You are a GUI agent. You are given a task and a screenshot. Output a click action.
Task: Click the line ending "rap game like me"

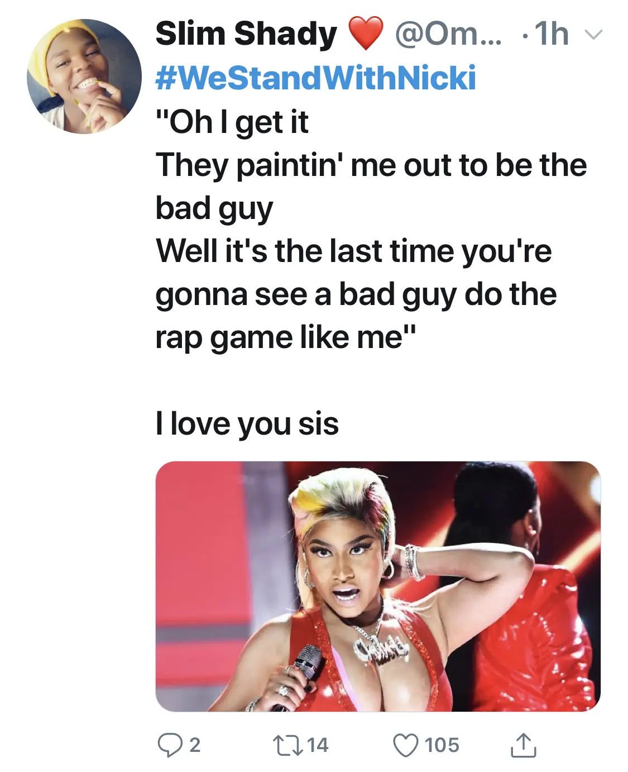point(285,337)
